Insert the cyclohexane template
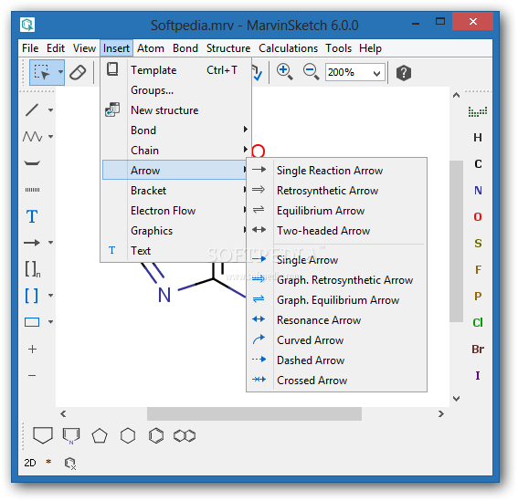This screenshot has height=501, width=518. tap(128, 436)
